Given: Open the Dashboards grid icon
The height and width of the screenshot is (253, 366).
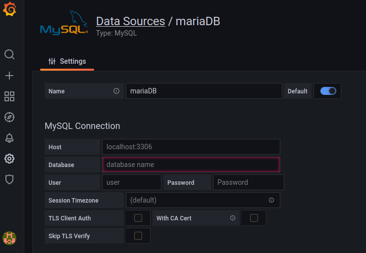Looking at the screenshot, I should pos(9,96).
